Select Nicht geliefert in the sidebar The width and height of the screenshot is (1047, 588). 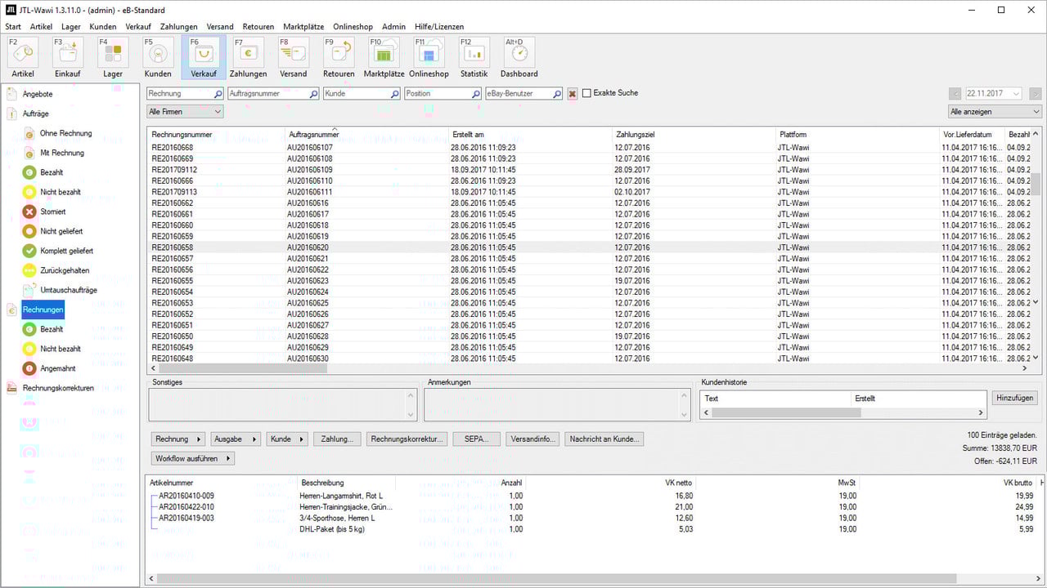(61, 231)
